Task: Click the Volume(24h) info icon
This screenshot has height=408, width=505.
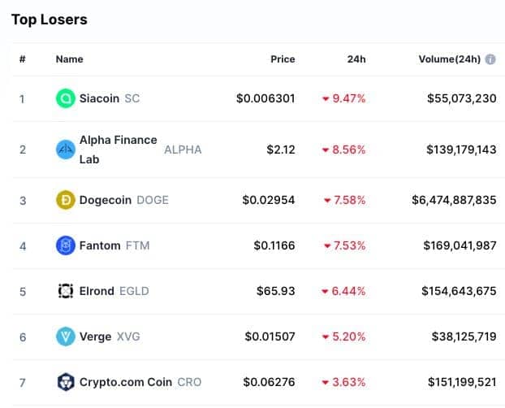Action: (x=490, y=59)
